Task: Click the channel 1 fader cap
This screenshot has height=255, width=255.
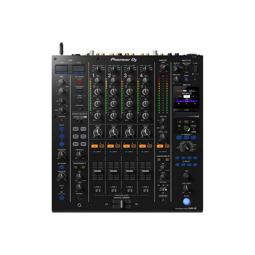Action: point(98,171)
